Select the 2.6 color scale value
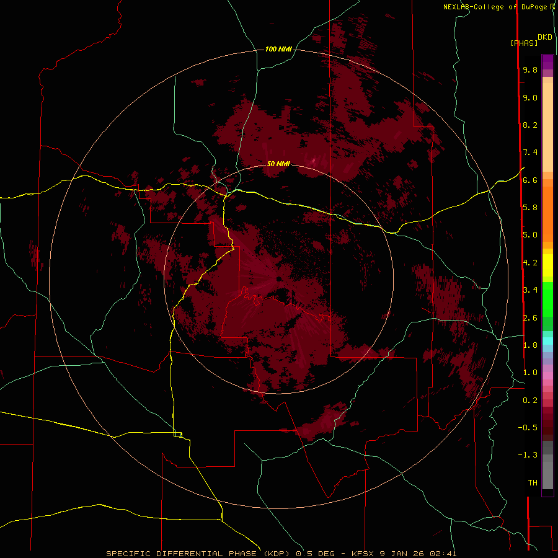 coord(530,318)
